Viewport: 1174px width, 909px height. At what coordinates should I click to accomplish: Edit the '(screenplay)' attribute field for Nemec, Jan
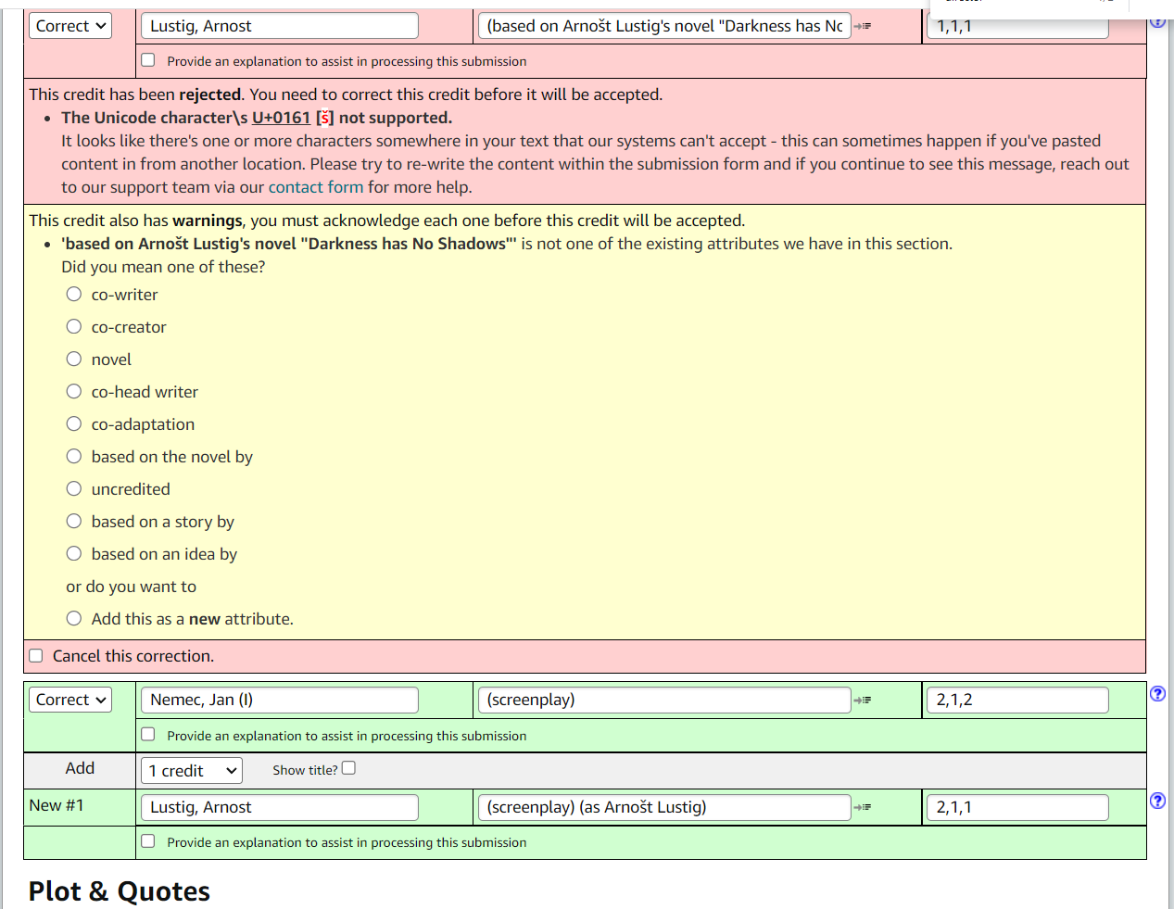pyautogui.click(x=664, y=700)
